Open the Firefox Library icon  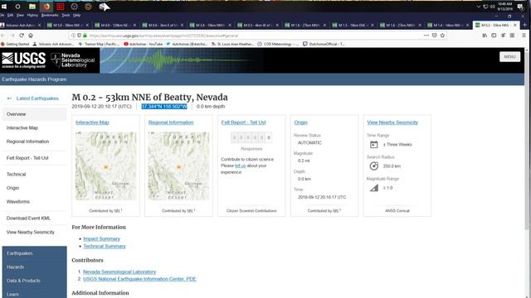[x=485, y=35]
